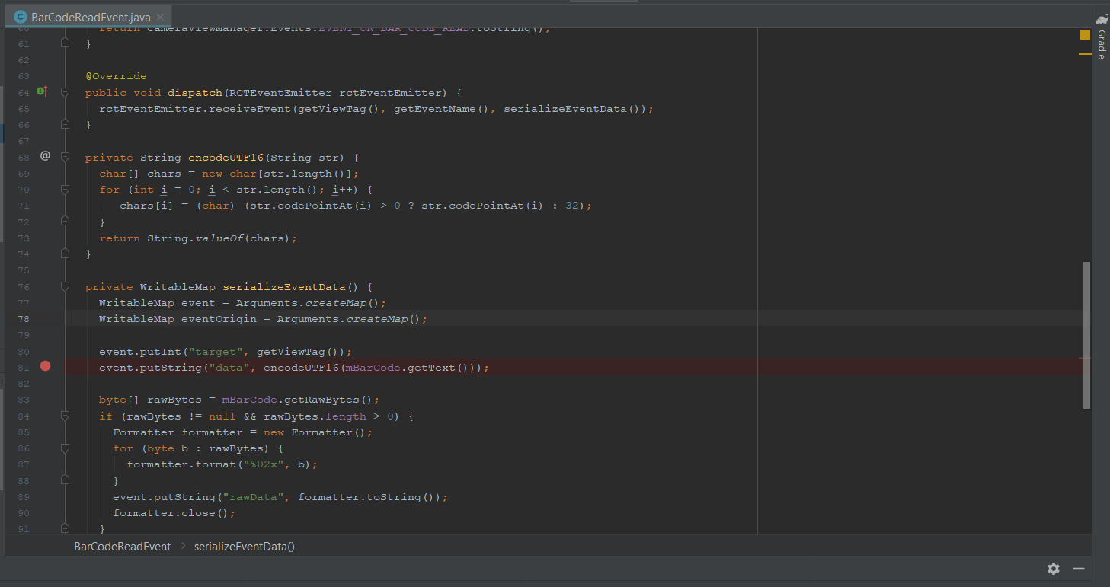Collapse the if-block fold arrow at line 84
This screenshot has width=1110, height=587.
(65, 416)
